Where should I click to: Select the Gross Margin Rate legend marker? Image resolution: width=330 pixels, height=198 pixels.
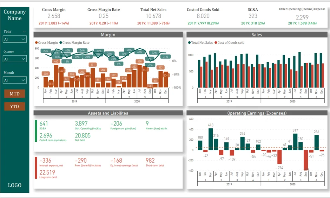point(61,43)
